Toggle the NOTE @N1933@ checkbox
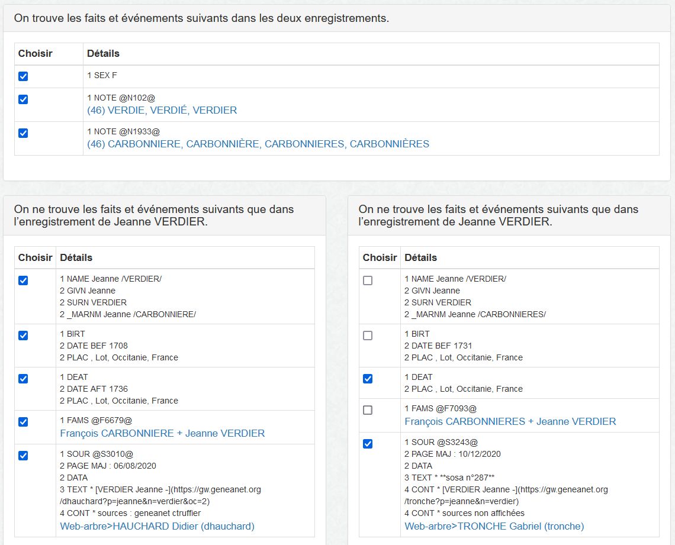The height and width of the screenshot is (545, 675). (x=23, y=133)
